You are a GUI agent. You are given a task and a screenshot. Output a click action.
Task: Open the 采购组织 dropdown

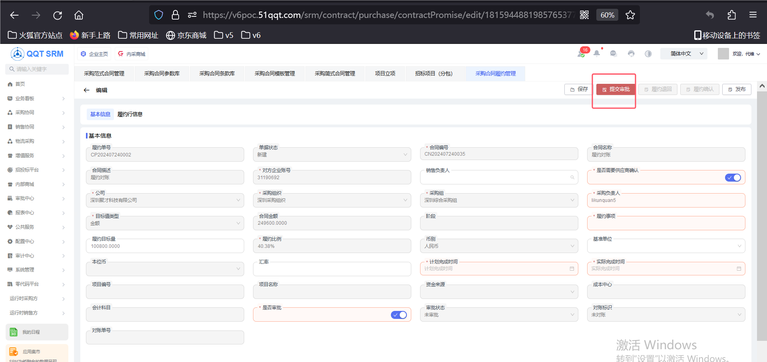[332, 200]
